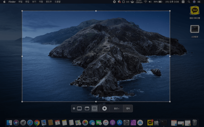This screenshot has height=127, width=204.
Task: Open the 편집 menu
Action: click(27, 2)
